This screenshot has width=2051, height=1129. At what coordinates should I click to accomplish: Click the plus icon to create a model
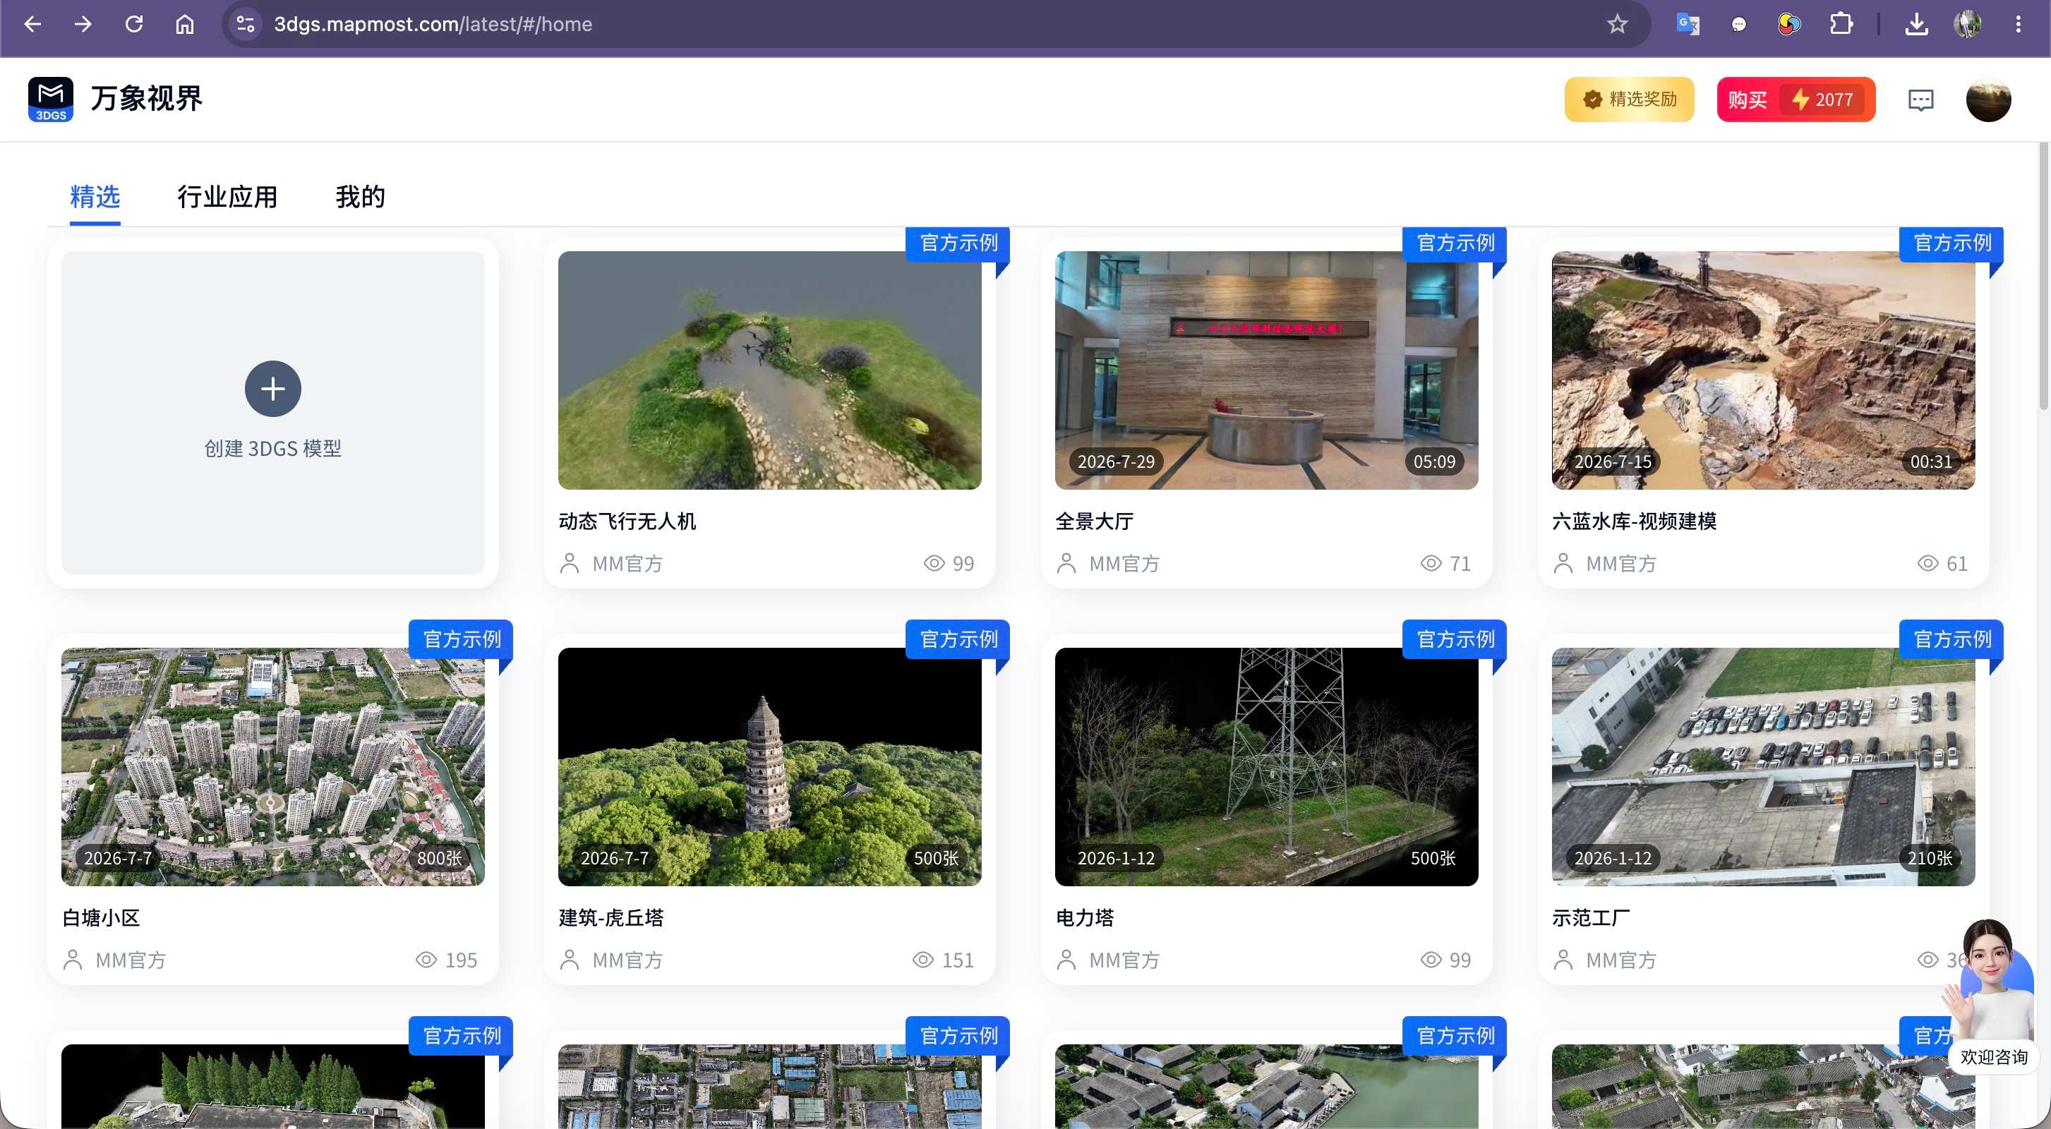273,389
